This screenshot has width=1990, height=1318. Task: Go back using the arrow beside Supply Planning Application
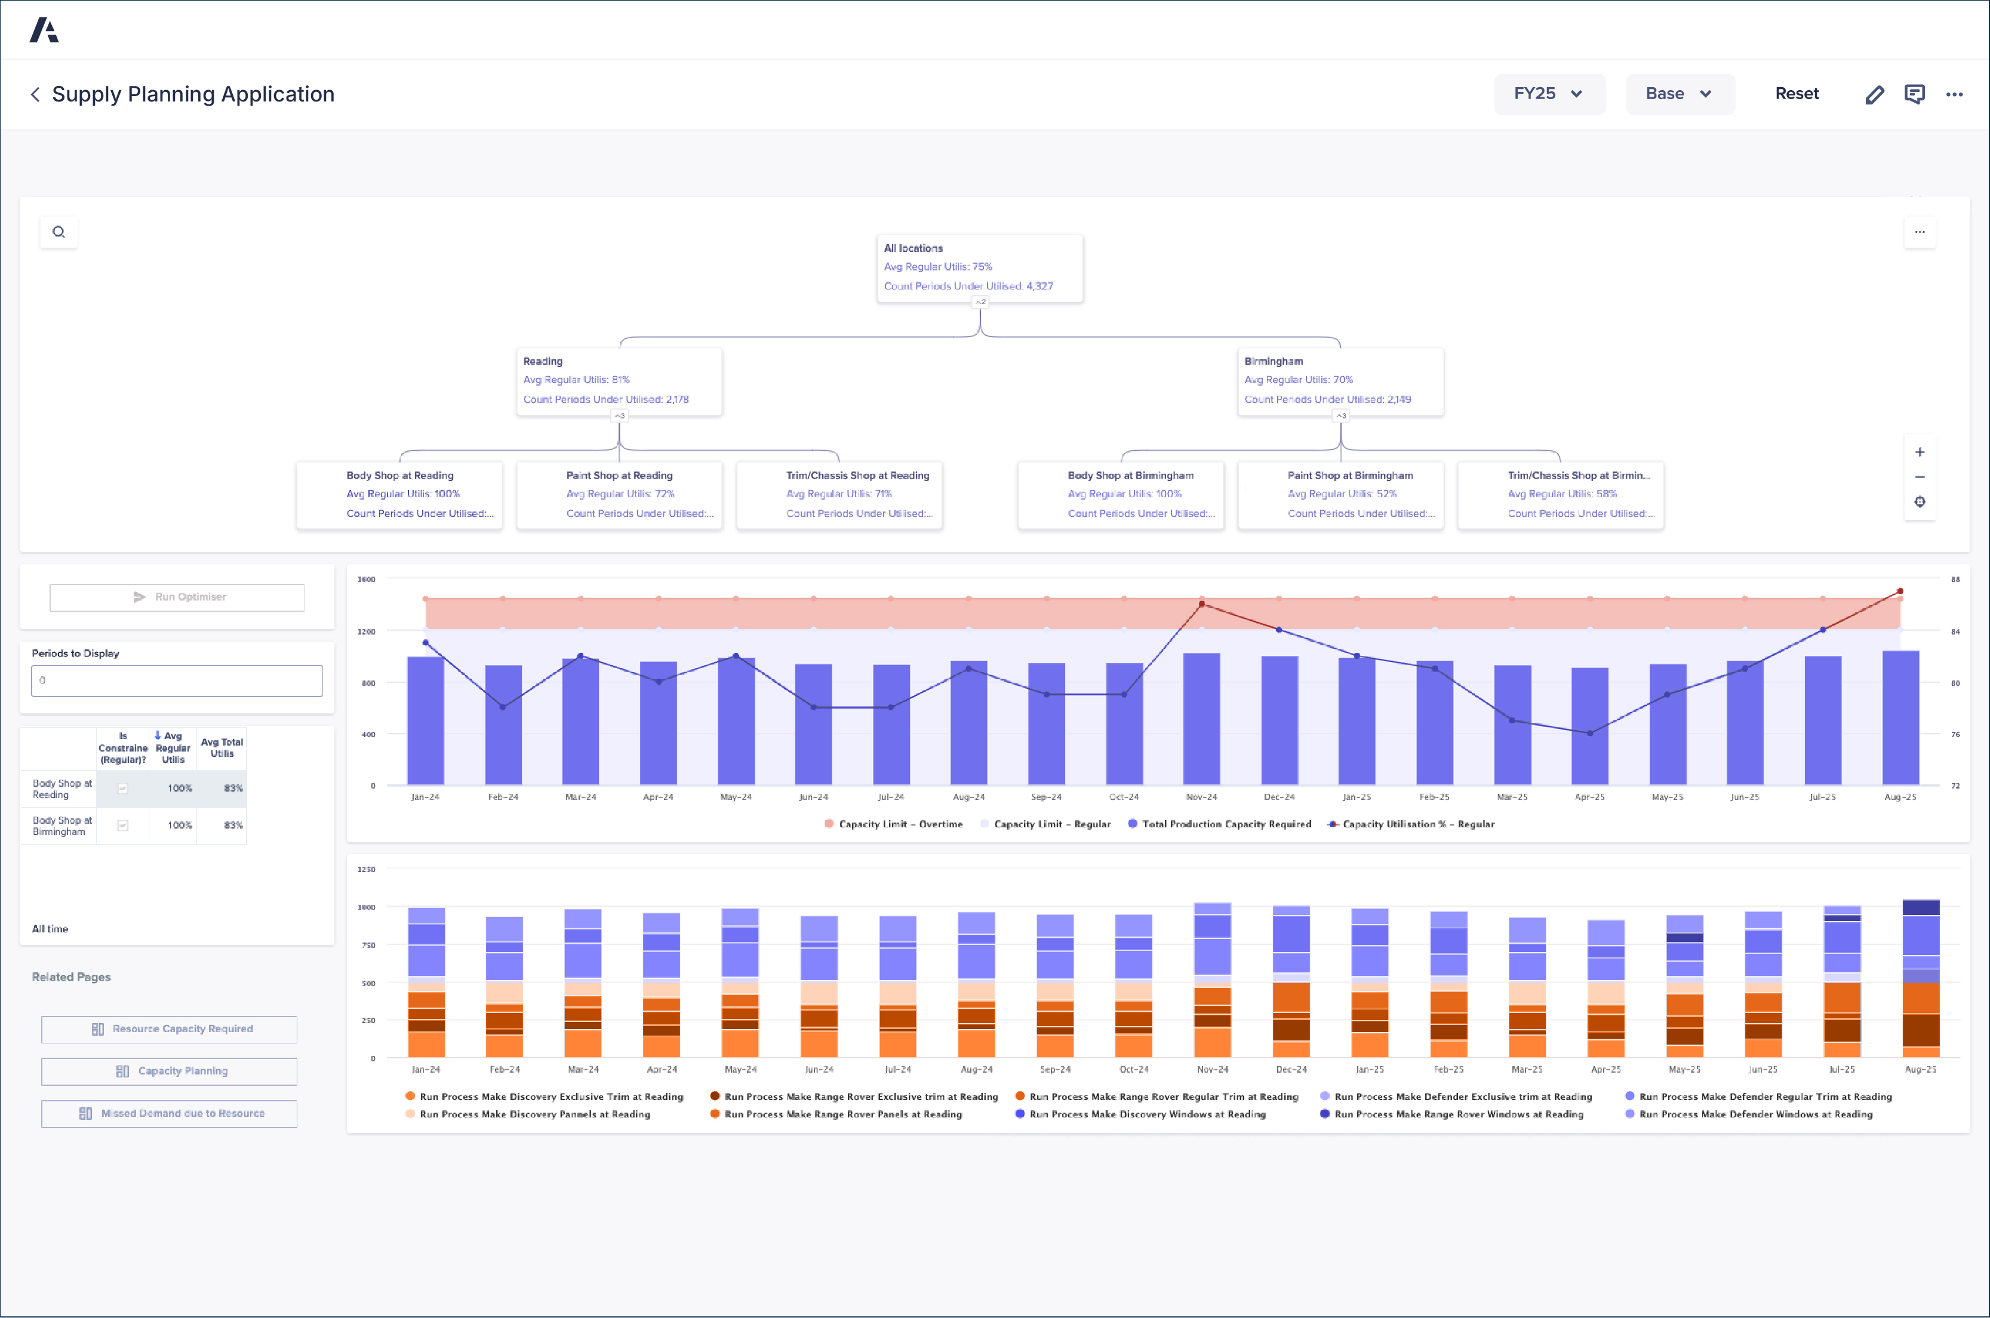pos(35,94)
